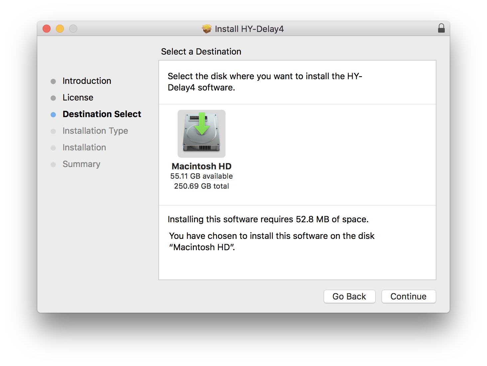Click the lock icon in title bar

click(441, 28)
